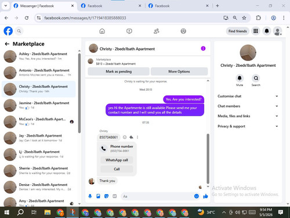Expand Chat members section

pyautogui.click(x=248, y=106)
